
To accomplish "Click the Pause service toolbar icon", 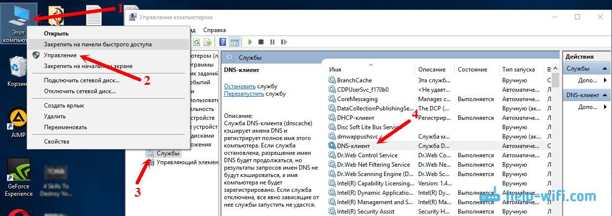I will [271, 42].
